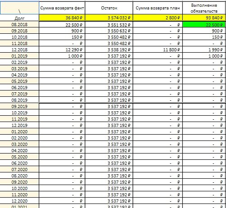The image size is (226, 208).
Task: Select the date cell 05.2020
Action: pyautogui.click(x=19, y=157)
